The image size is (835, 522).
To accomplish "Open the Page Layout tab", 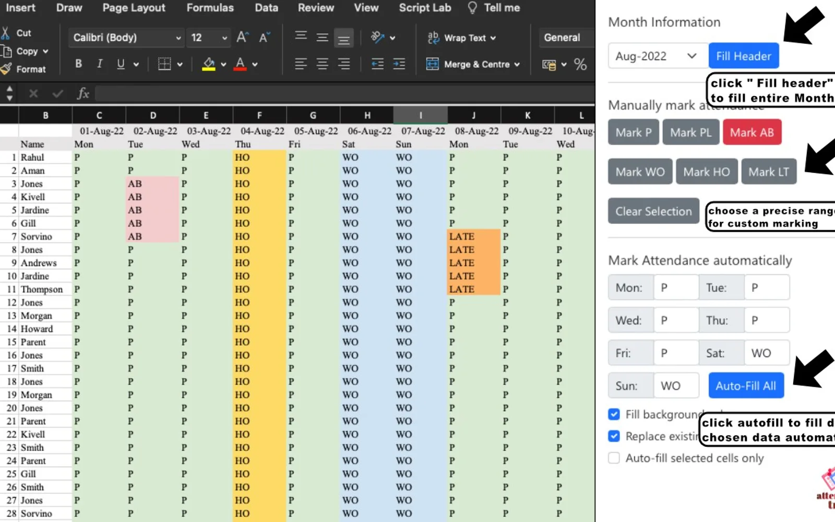I will pos(134,8).
